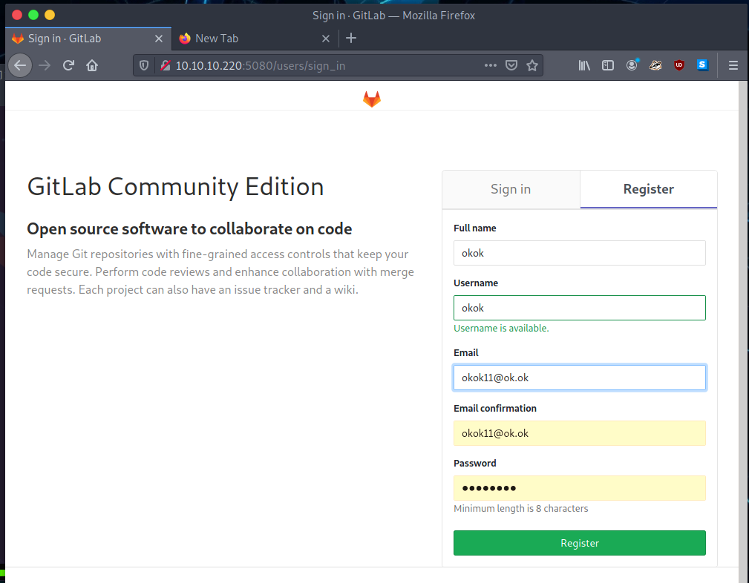Click the green window traffic-light button
This screenshot has height=583, width=749.
tap(33, 15)
